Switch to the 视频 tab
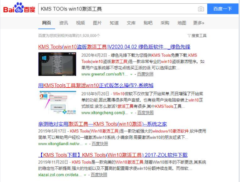 80,23
